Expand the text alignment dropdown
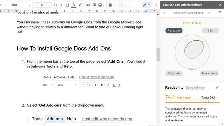This screenshot has width=224, height=126. (x=112, y=5)
